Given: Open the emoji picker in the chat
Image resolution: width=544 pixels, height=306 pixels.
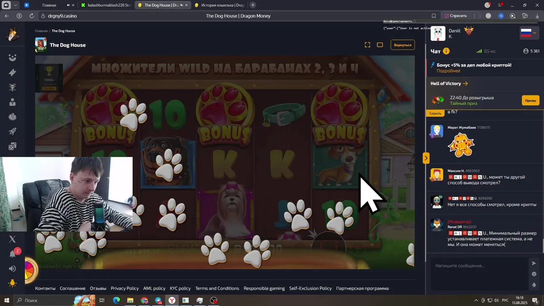Looking at the screenshot, I should click(x=534, y=274).
